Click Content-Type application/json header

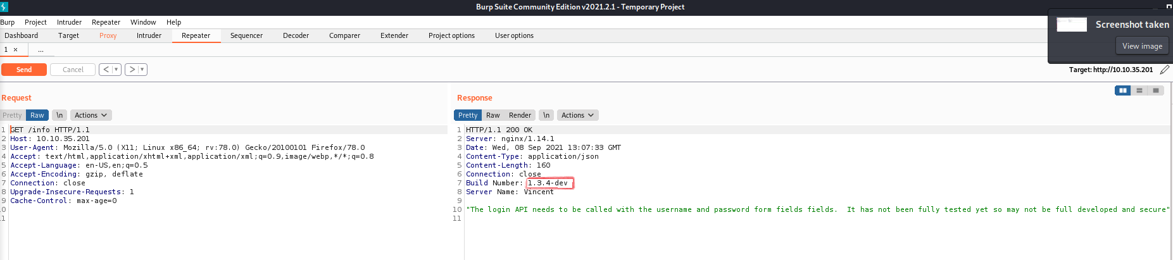point(532,156)
